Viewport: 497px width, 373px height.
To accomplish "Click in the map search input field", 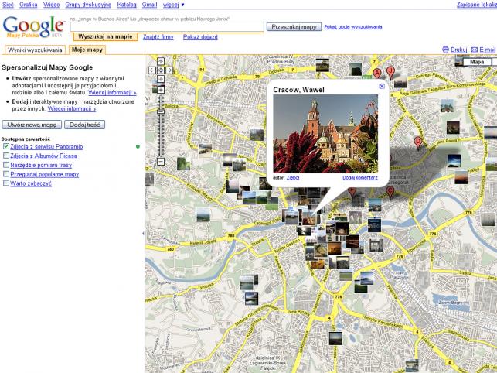I will click(167, 26).
